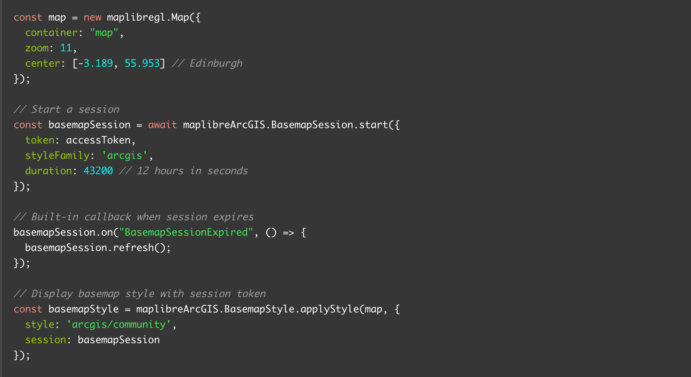The image size is (691, 377).
Task: Click the 'arcgis/community' style string
Action: pos(119,325)
